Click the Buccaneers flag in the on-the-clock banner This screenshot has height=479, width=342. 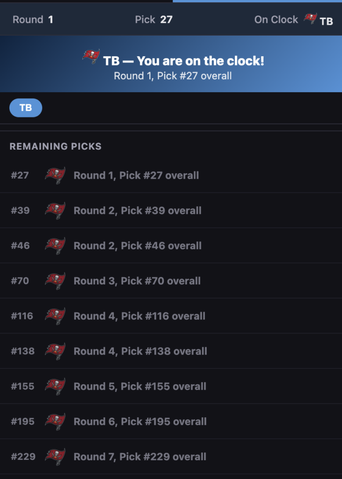click(x=91, y=57)
